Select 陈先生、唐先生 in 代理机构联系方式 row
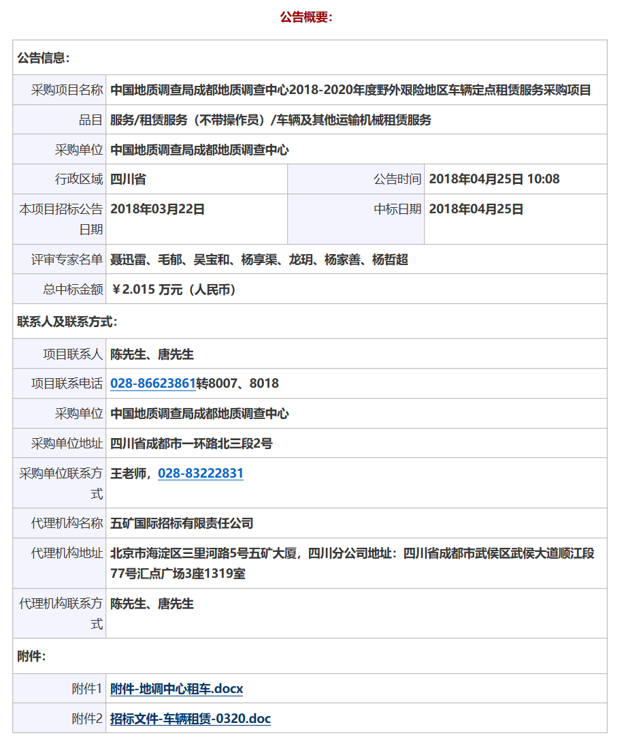 152,604
